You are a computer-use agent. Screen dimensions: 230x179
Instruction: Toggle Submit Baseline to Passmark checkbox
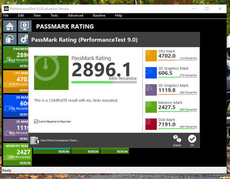pyautogui.click(x=36, y=121)
